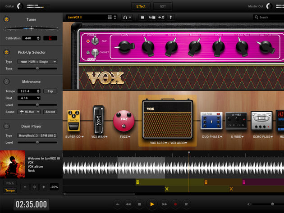Click the PRESENCE knob on the amp
The width and height of the screenshot is (284, 213).
(x=242, y=47)
